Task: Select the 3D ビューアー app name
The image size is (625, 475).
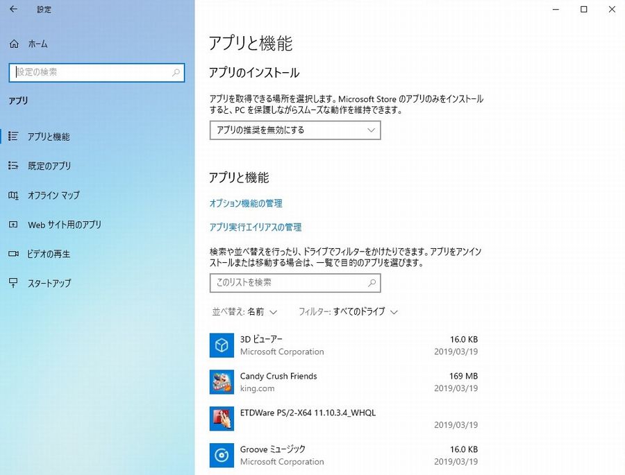Action: (262, 339)
